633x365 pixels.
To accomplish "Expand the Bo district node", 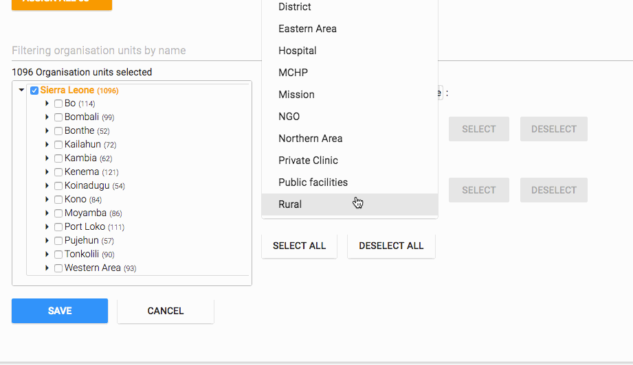I will pos(47,104).
